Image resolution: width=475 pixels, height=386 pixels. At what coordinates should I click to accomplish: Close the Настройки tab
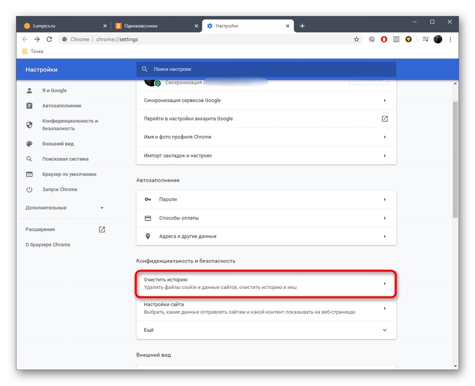(x=288, y=26)
